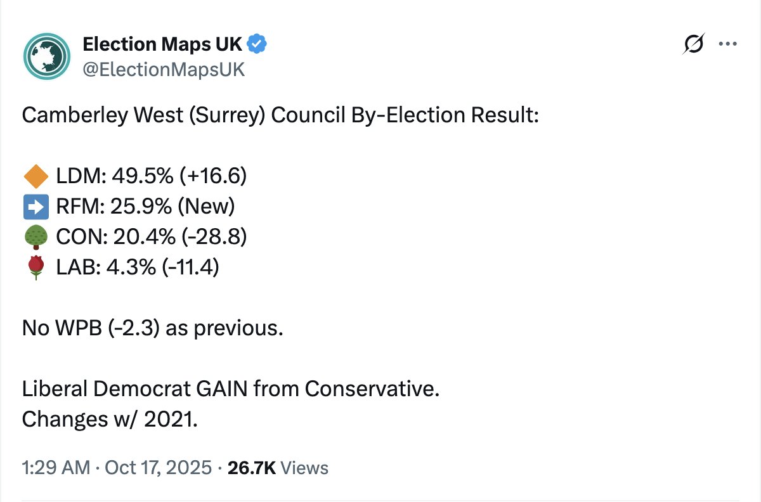Screen dimensions: 761x502
Task: Click the red rose emoji beside LAB
Action: pyautogui.click(x=36, y=267)
